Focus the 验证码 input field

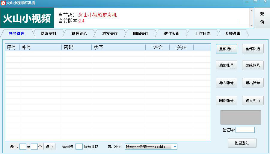point(245,130)
